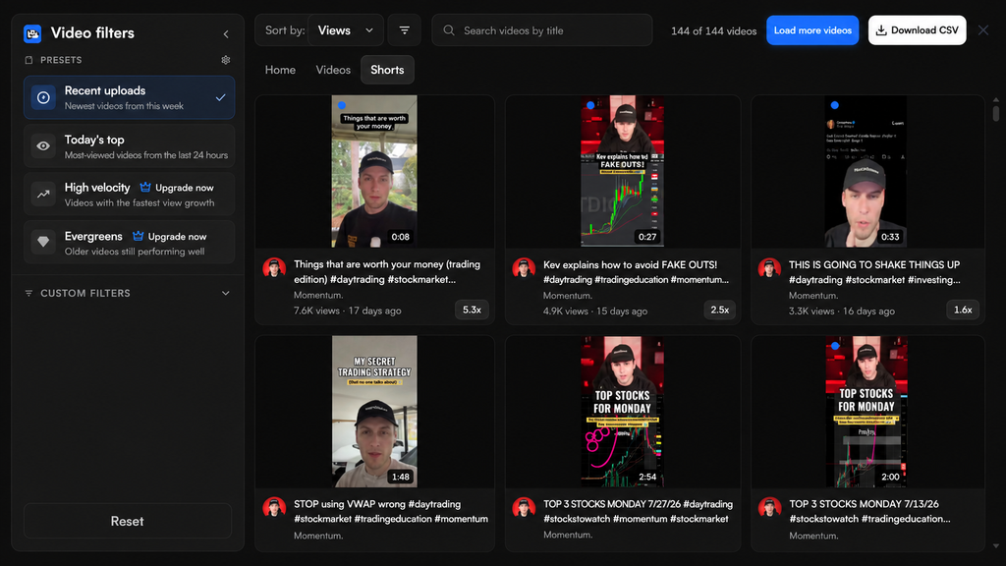The image size is (1006, 566).
Task: Click Momentum channel name under 'Kev explains'
Action: click(568, 296)
